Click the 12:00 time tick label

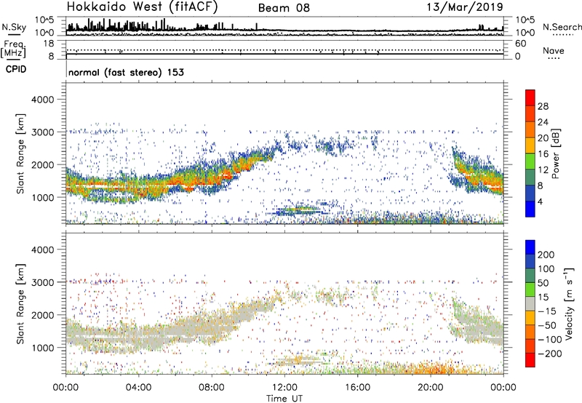[284, 388]
